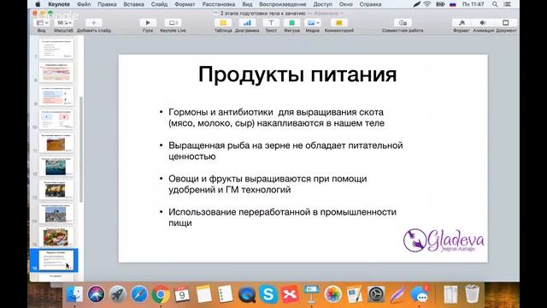Open Finder from the Dock
Viewport: 547px width, 308px height.
coord(74,294)
